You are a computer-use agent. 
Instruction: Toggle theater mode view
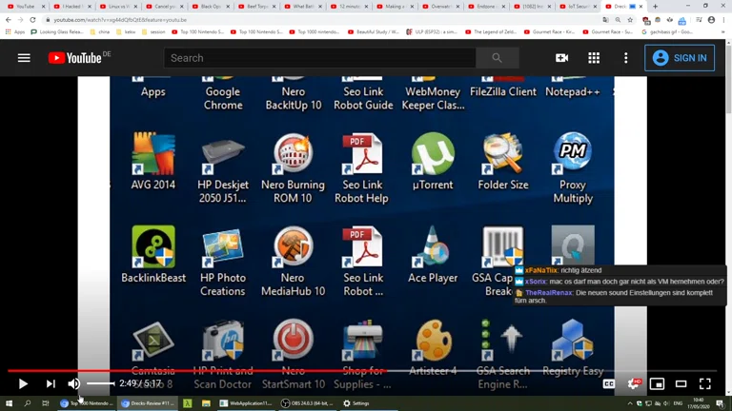[x=681, y=383]
